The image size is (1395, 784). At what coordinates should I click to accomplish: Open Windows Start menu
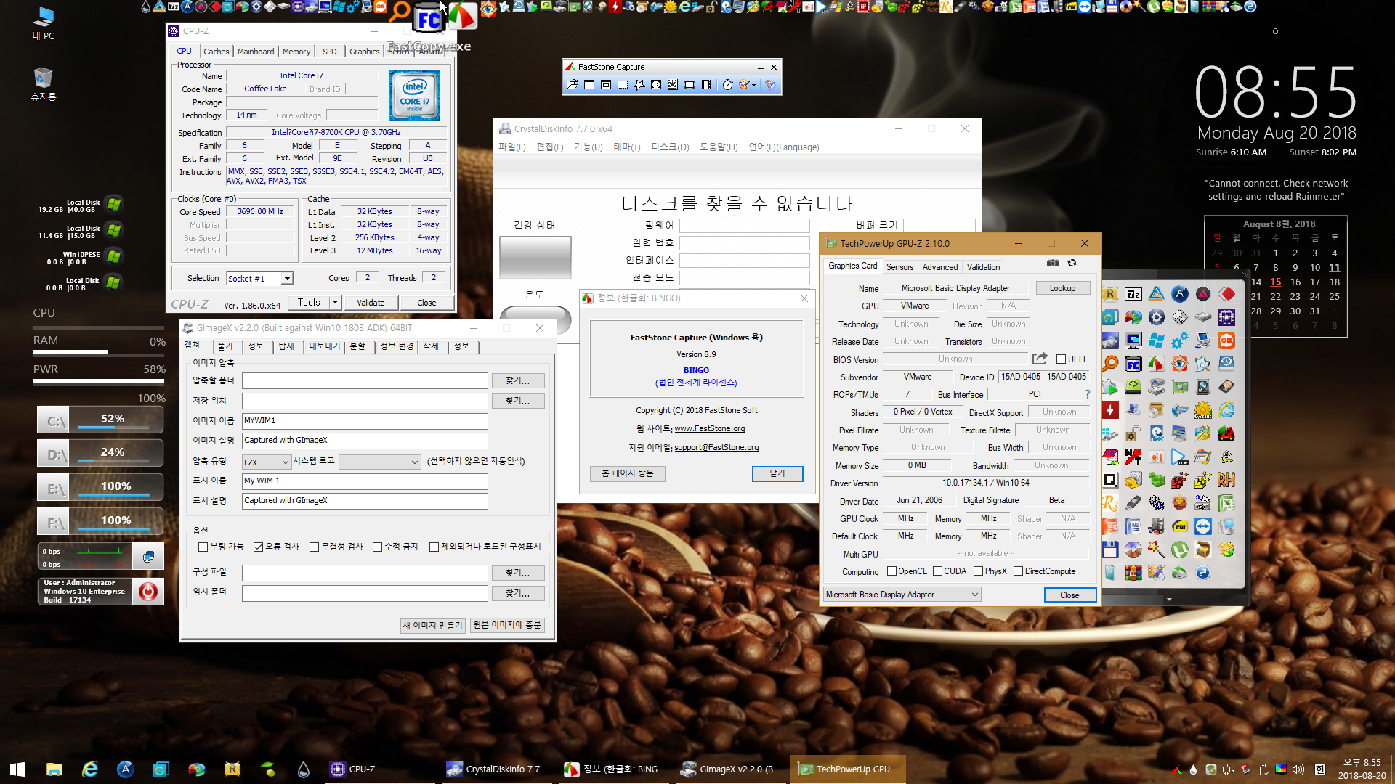[17, 769]
